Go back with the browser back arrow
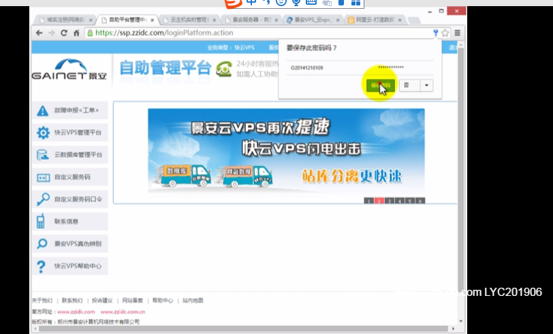This screenshot has width=553, height=334. pos(39,33)
